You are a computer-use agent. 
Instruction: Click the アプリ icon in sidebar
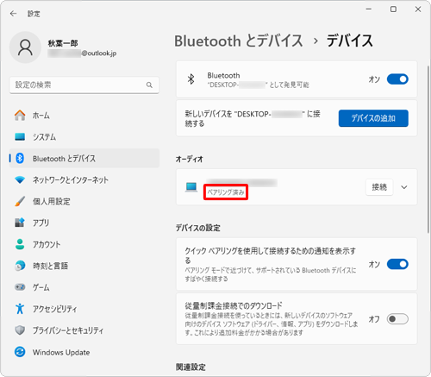20,223
